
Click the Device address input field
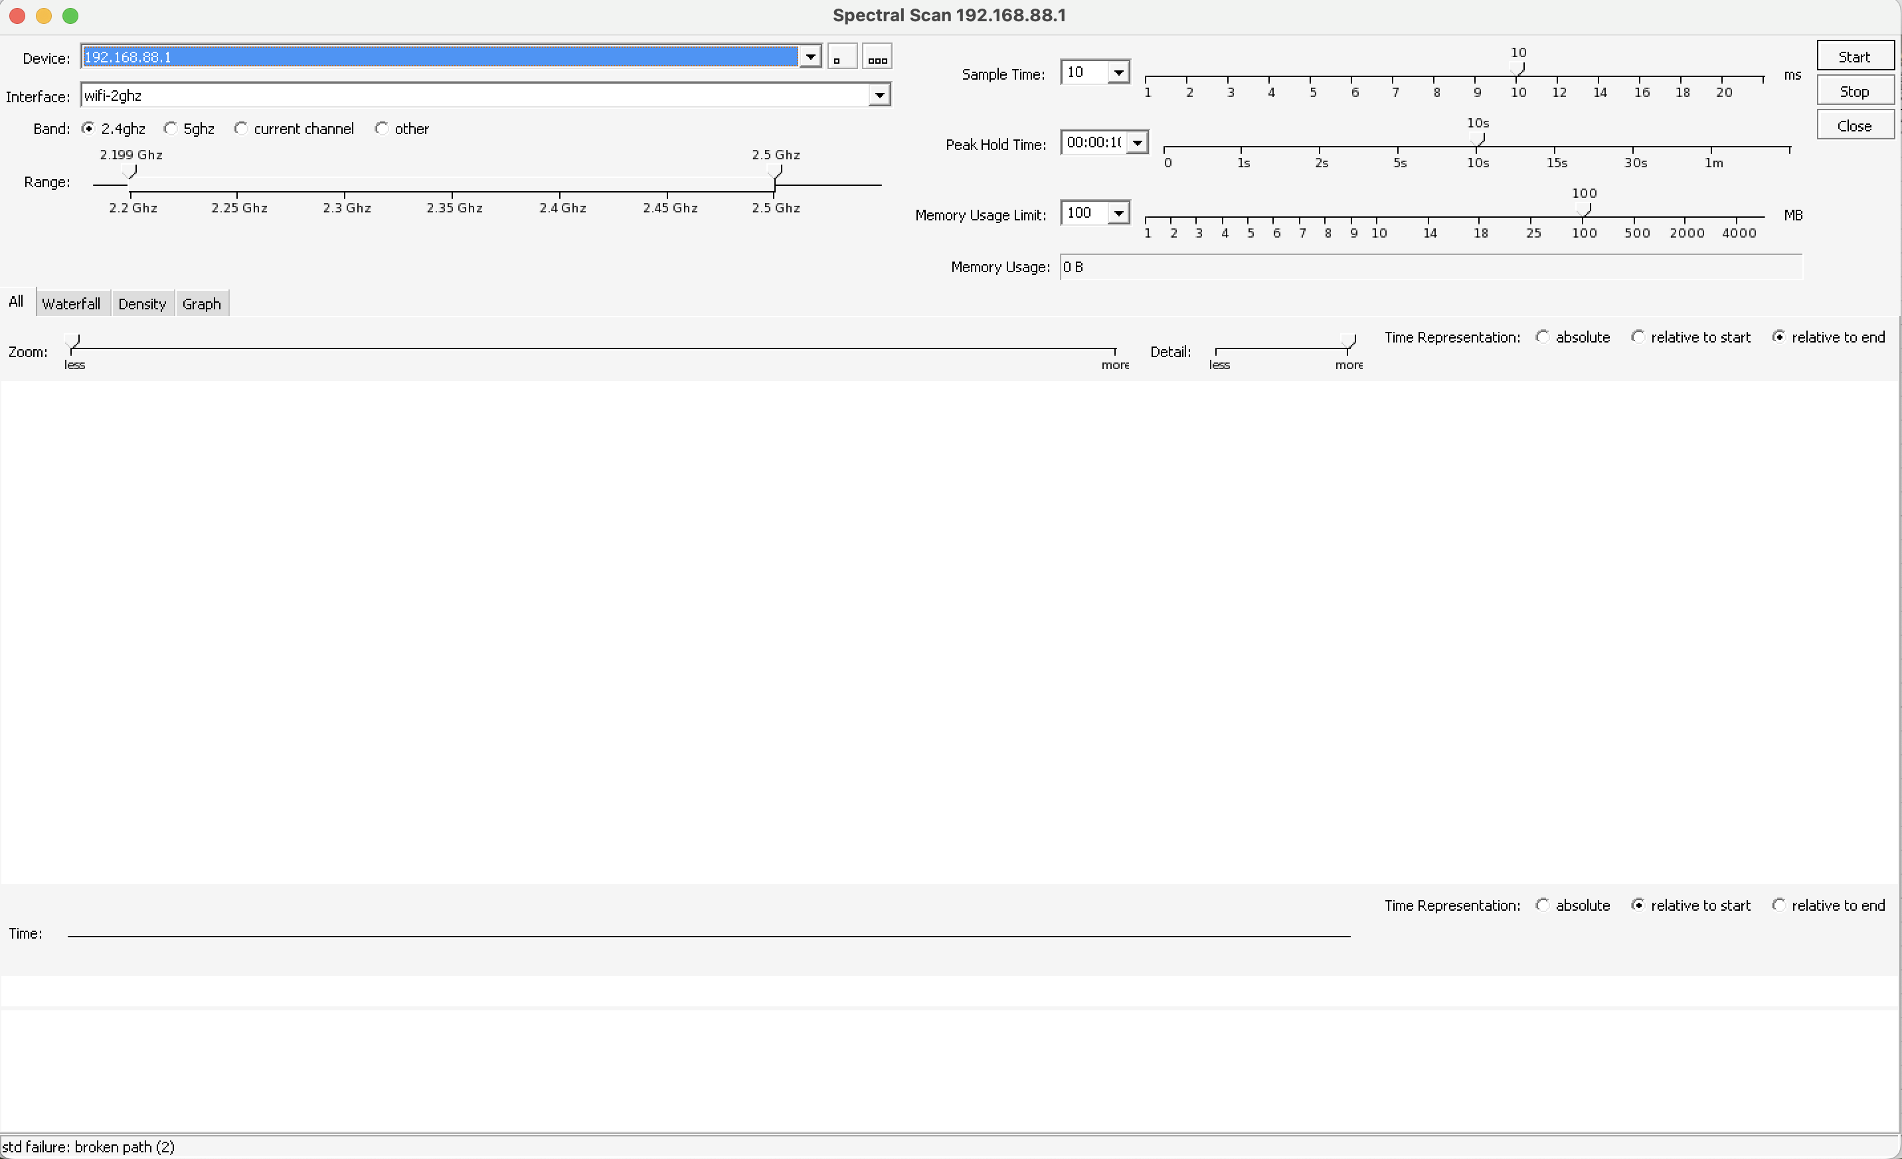tap(440, 57)
